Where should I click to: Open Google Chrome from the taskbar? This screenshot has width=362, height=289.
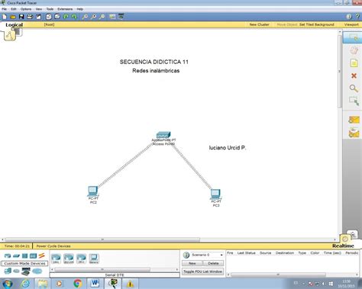click(x=78, y=283)
